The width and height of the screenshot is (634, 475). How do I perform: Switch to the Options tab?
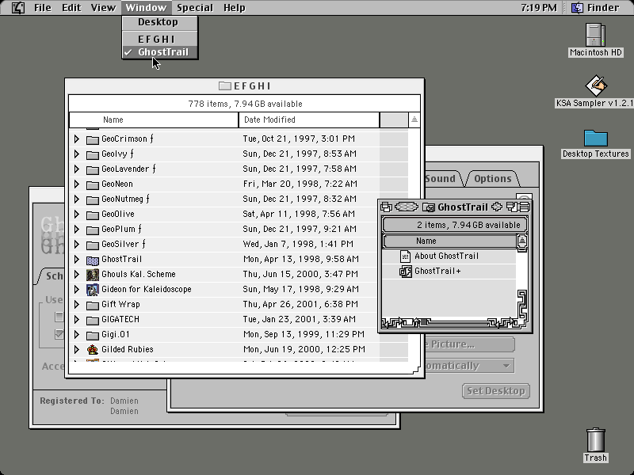click(492, 179)
